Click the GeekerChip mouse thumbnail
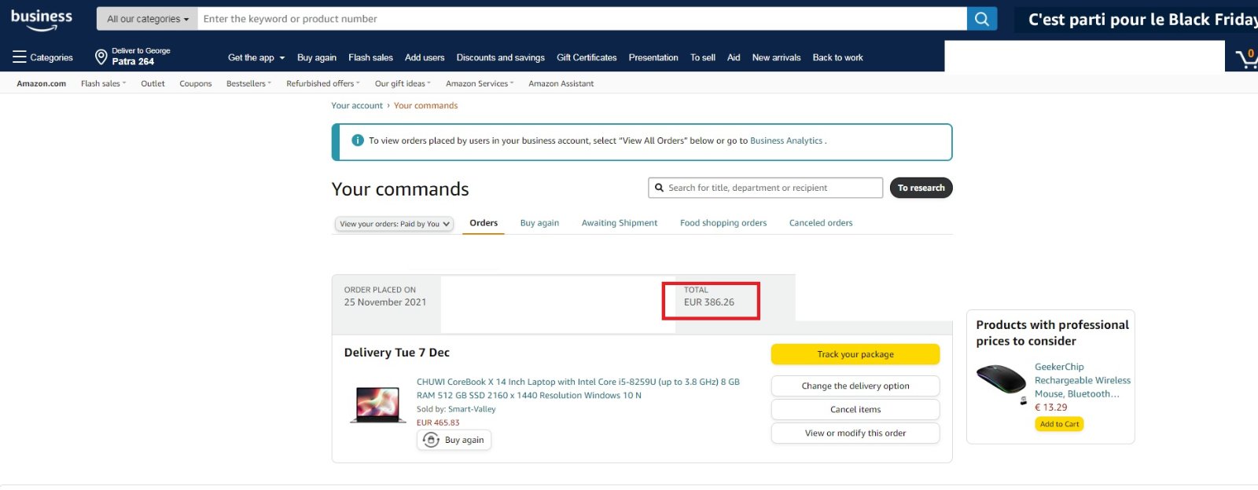 (1001, 383)
